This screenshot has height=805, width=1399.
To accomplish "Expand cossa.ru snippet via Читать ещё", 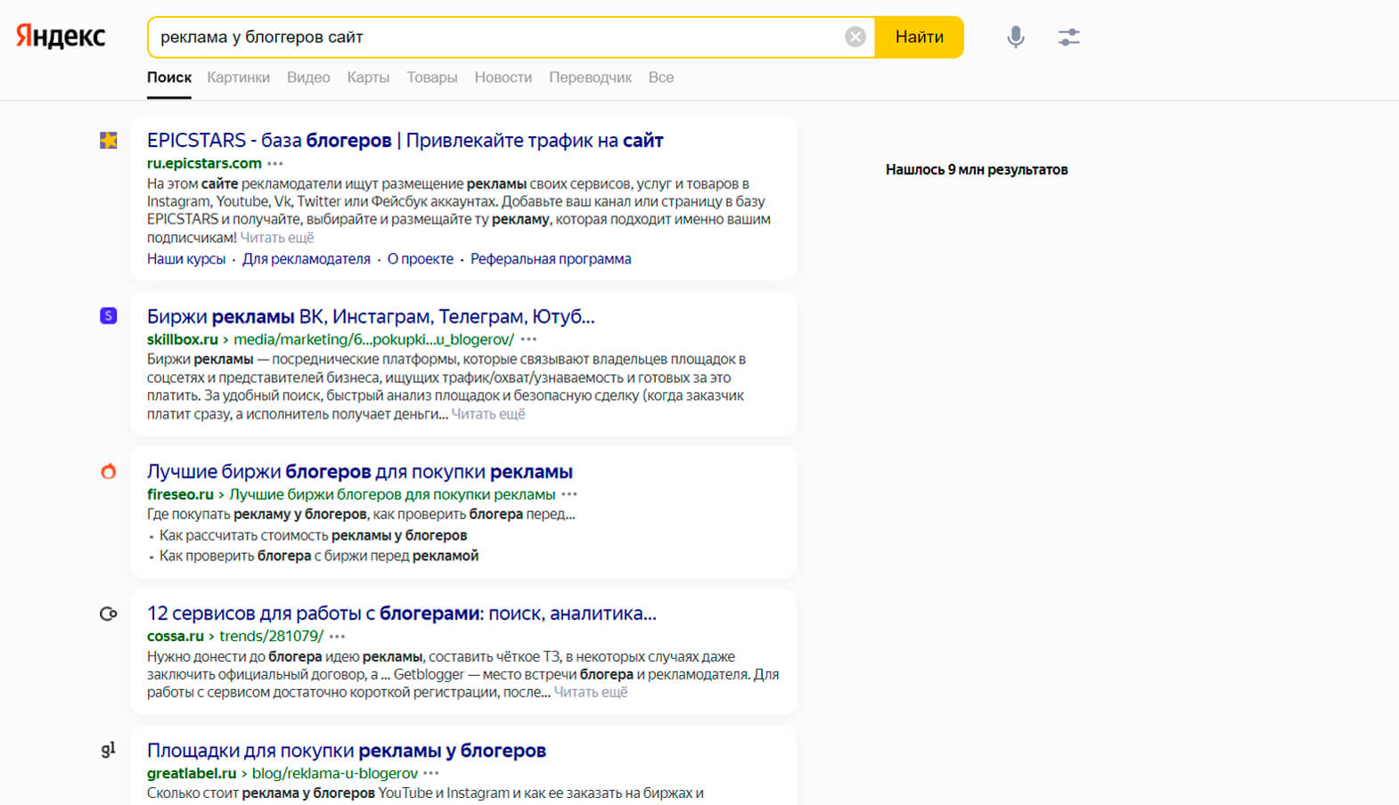I will [591, 692].
